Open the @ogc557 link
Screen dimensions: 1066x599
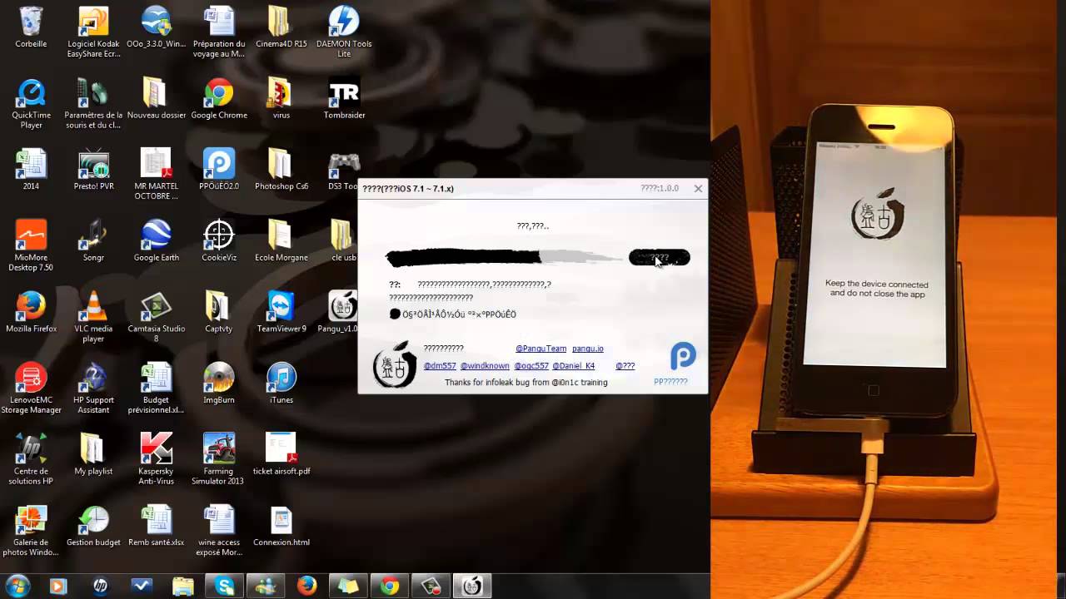(x=531, y=366)
